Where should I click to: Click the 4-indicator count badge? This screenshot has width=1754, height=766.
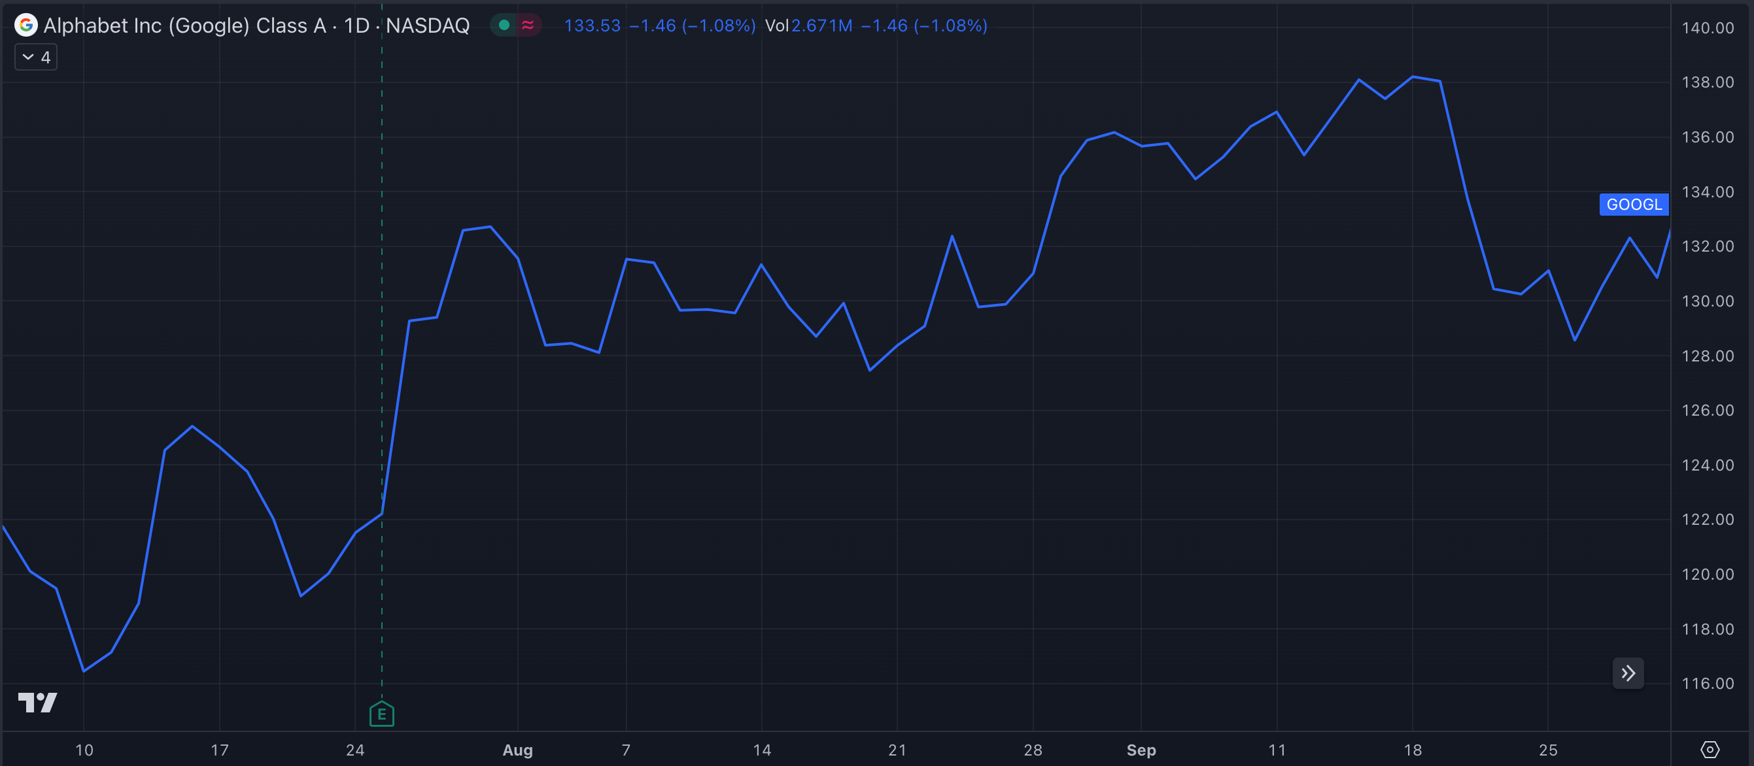pos(35,57)
